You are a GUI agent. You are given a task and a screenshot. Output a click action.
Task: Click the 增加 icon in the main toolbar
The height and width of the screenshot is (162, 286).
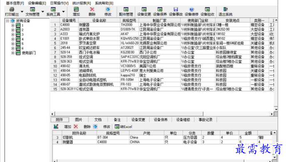[76, 10]
